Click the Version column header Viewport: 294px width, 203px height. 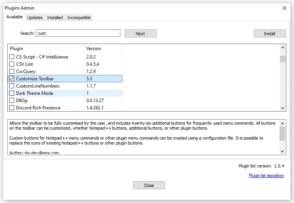(103, 49)
